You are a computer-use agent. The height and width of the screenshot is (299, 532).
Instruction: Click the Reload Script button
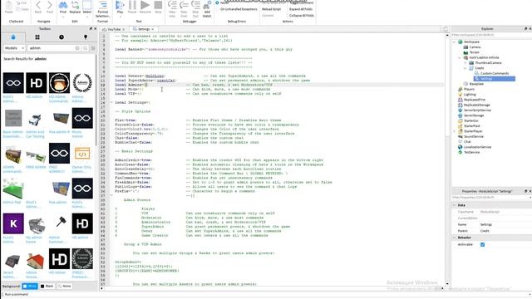pyautogui.click(x=272, y=9)
